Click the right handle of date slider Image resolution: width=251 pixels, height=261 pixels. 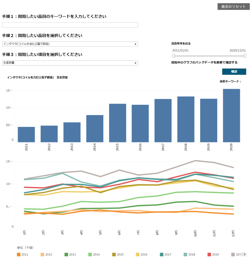coord(245,56)
